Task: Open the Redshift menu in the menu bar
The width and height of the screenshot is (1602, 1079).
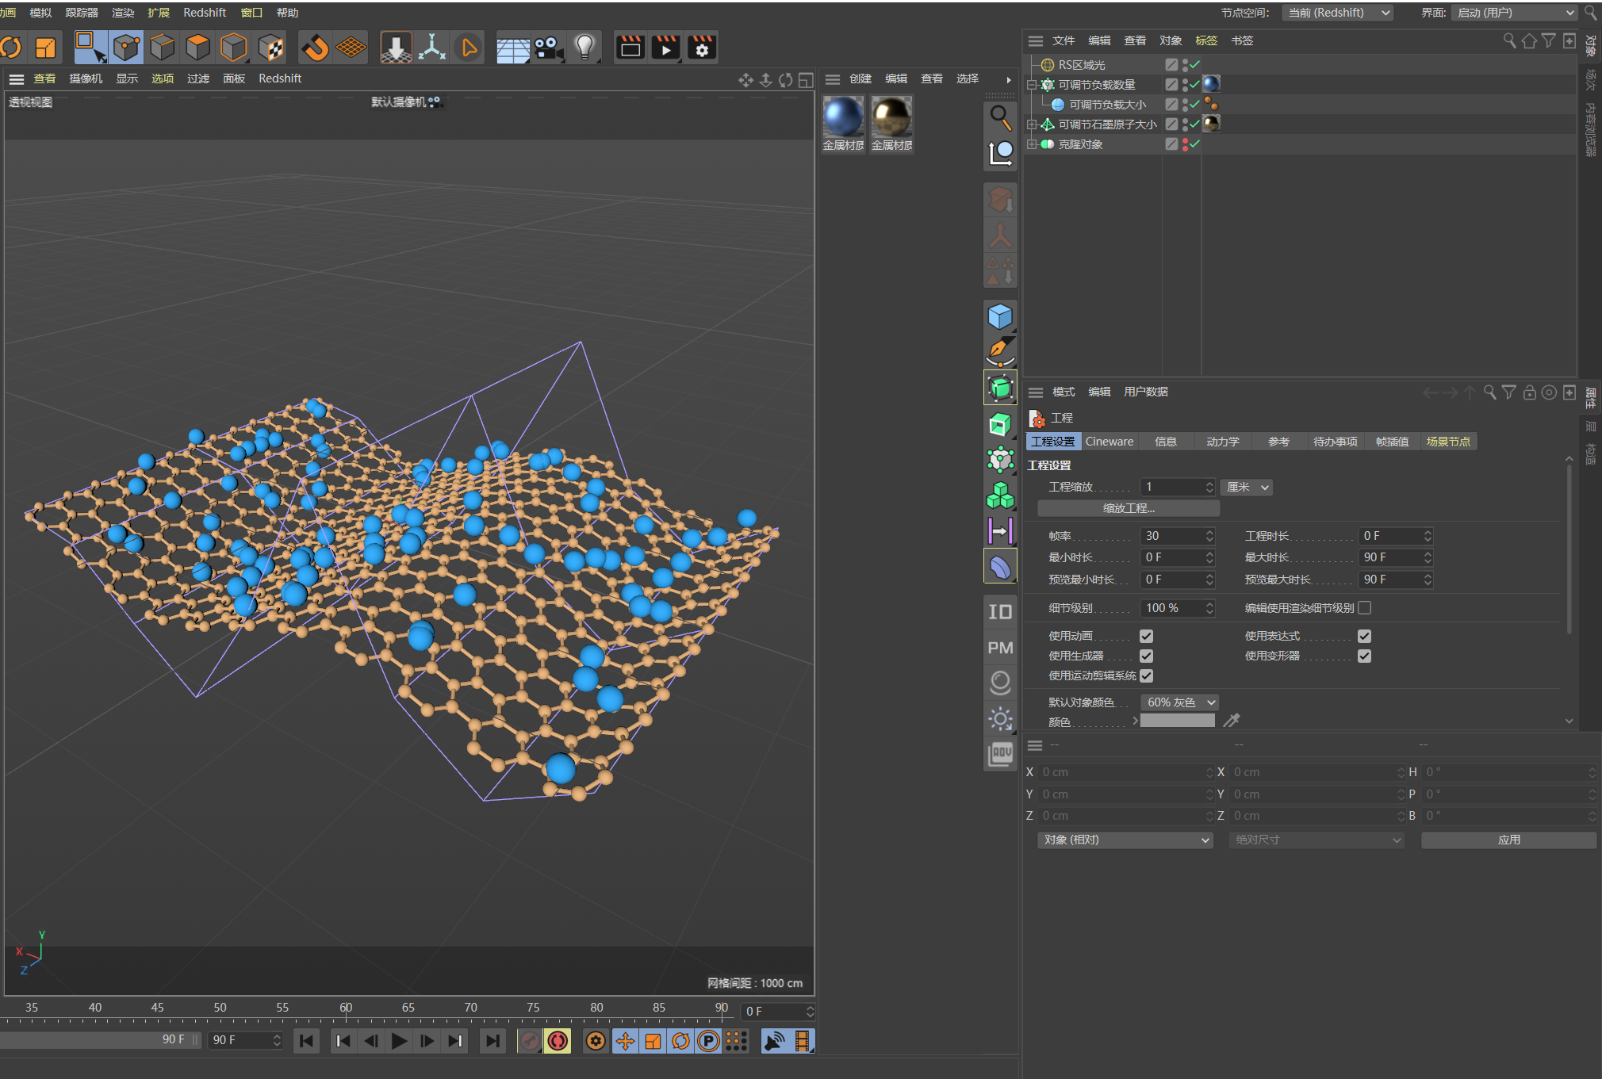Action: point(205,13)
